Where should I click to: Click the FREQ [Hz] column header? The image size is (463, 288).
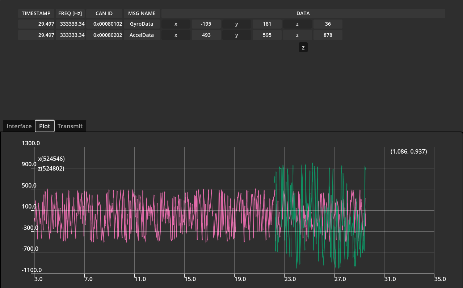(x=70, y=13)
